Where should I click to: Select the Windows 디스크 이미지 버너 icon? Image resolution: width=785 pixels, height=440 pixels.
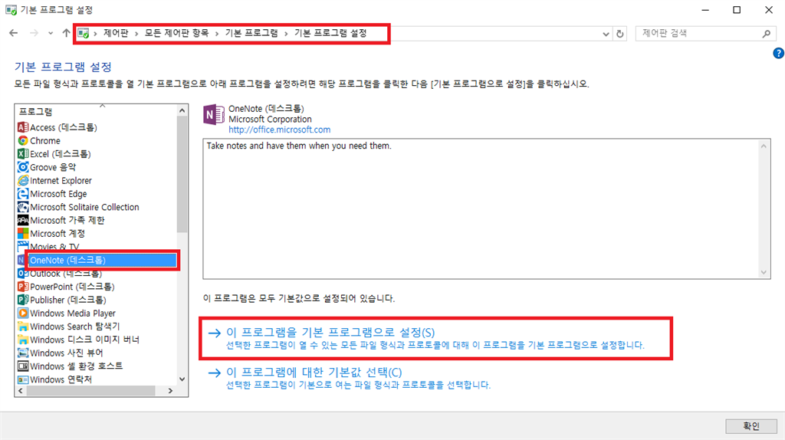pos(22,340)
